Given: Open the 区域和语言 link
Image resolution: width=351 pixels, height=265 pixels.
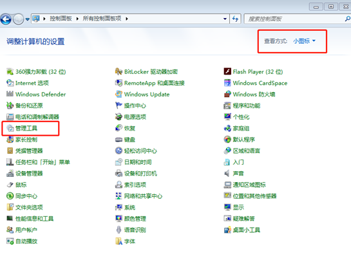Looking at the screenshot, I should (247, 151).
